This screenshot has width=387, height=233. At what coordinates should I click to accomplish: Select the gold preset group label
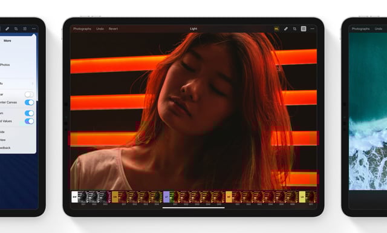pos(115,197)
